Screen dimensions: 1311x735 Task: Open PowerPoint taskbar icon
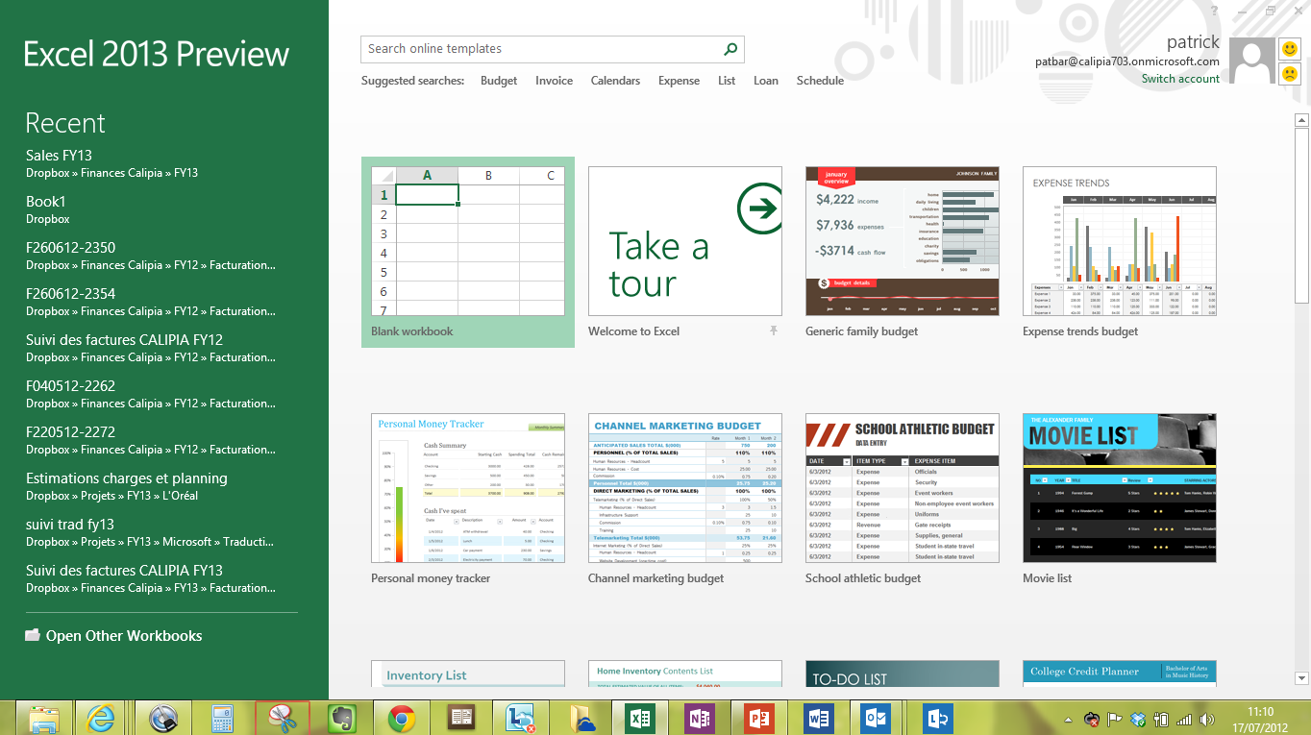coord(759,718)
